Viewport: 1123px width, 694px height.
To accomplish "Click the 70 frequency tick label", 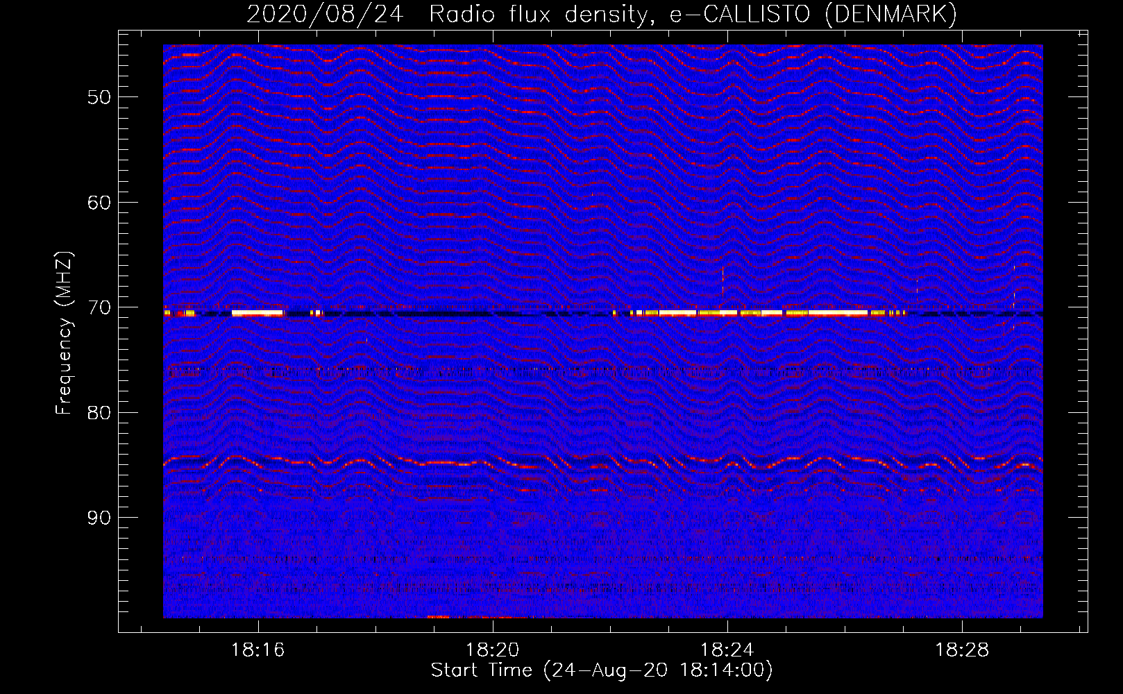I will click(99, 307).
